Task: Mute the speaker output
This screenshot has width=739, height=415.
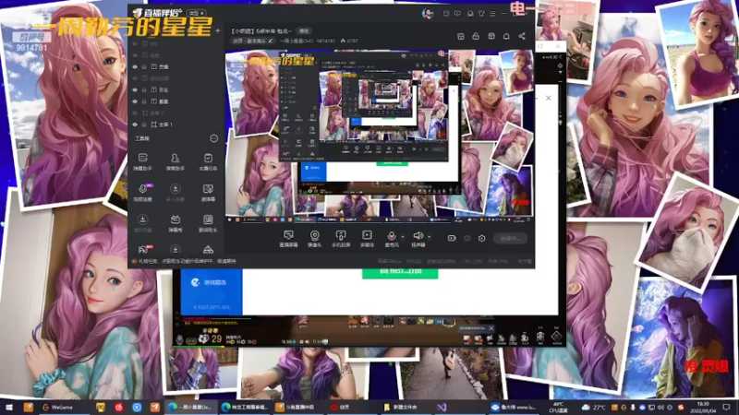Action: (x=418, y=238)
